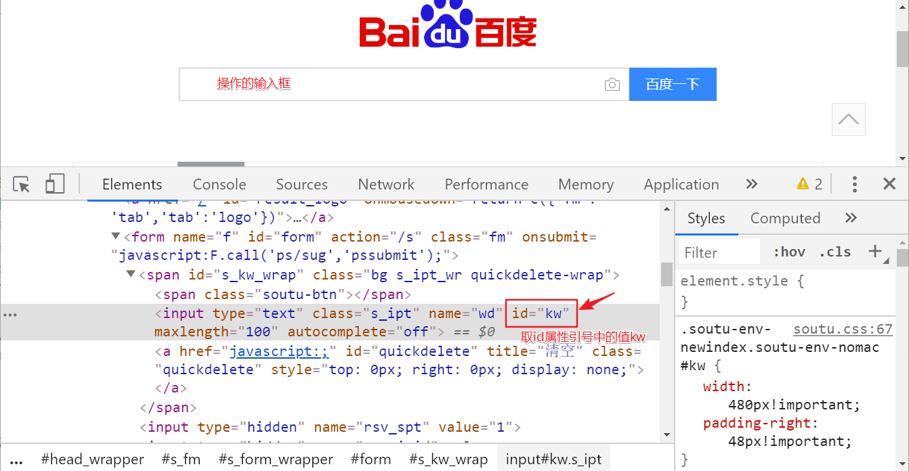This screenshot has width=909, height=471.
Task: Click the element inspector cursor icon
Action: [22, 184]
